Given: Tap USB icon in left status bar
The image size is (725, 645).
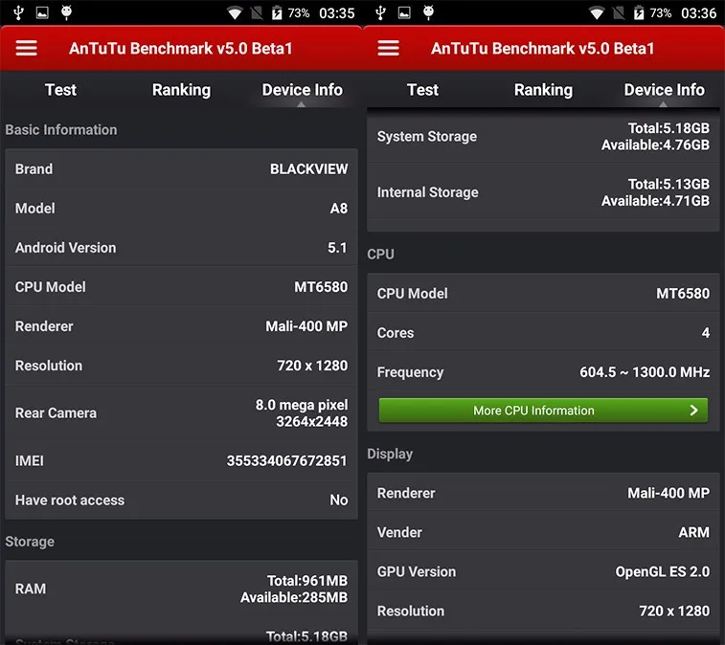Looking at the screenshot, I should [x=18, y=13].
